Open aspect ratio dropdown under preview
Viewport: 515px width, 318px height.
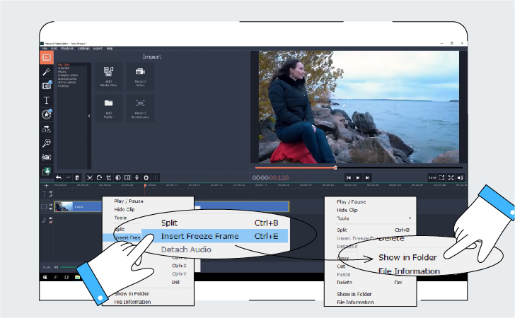tap(432, 178)
